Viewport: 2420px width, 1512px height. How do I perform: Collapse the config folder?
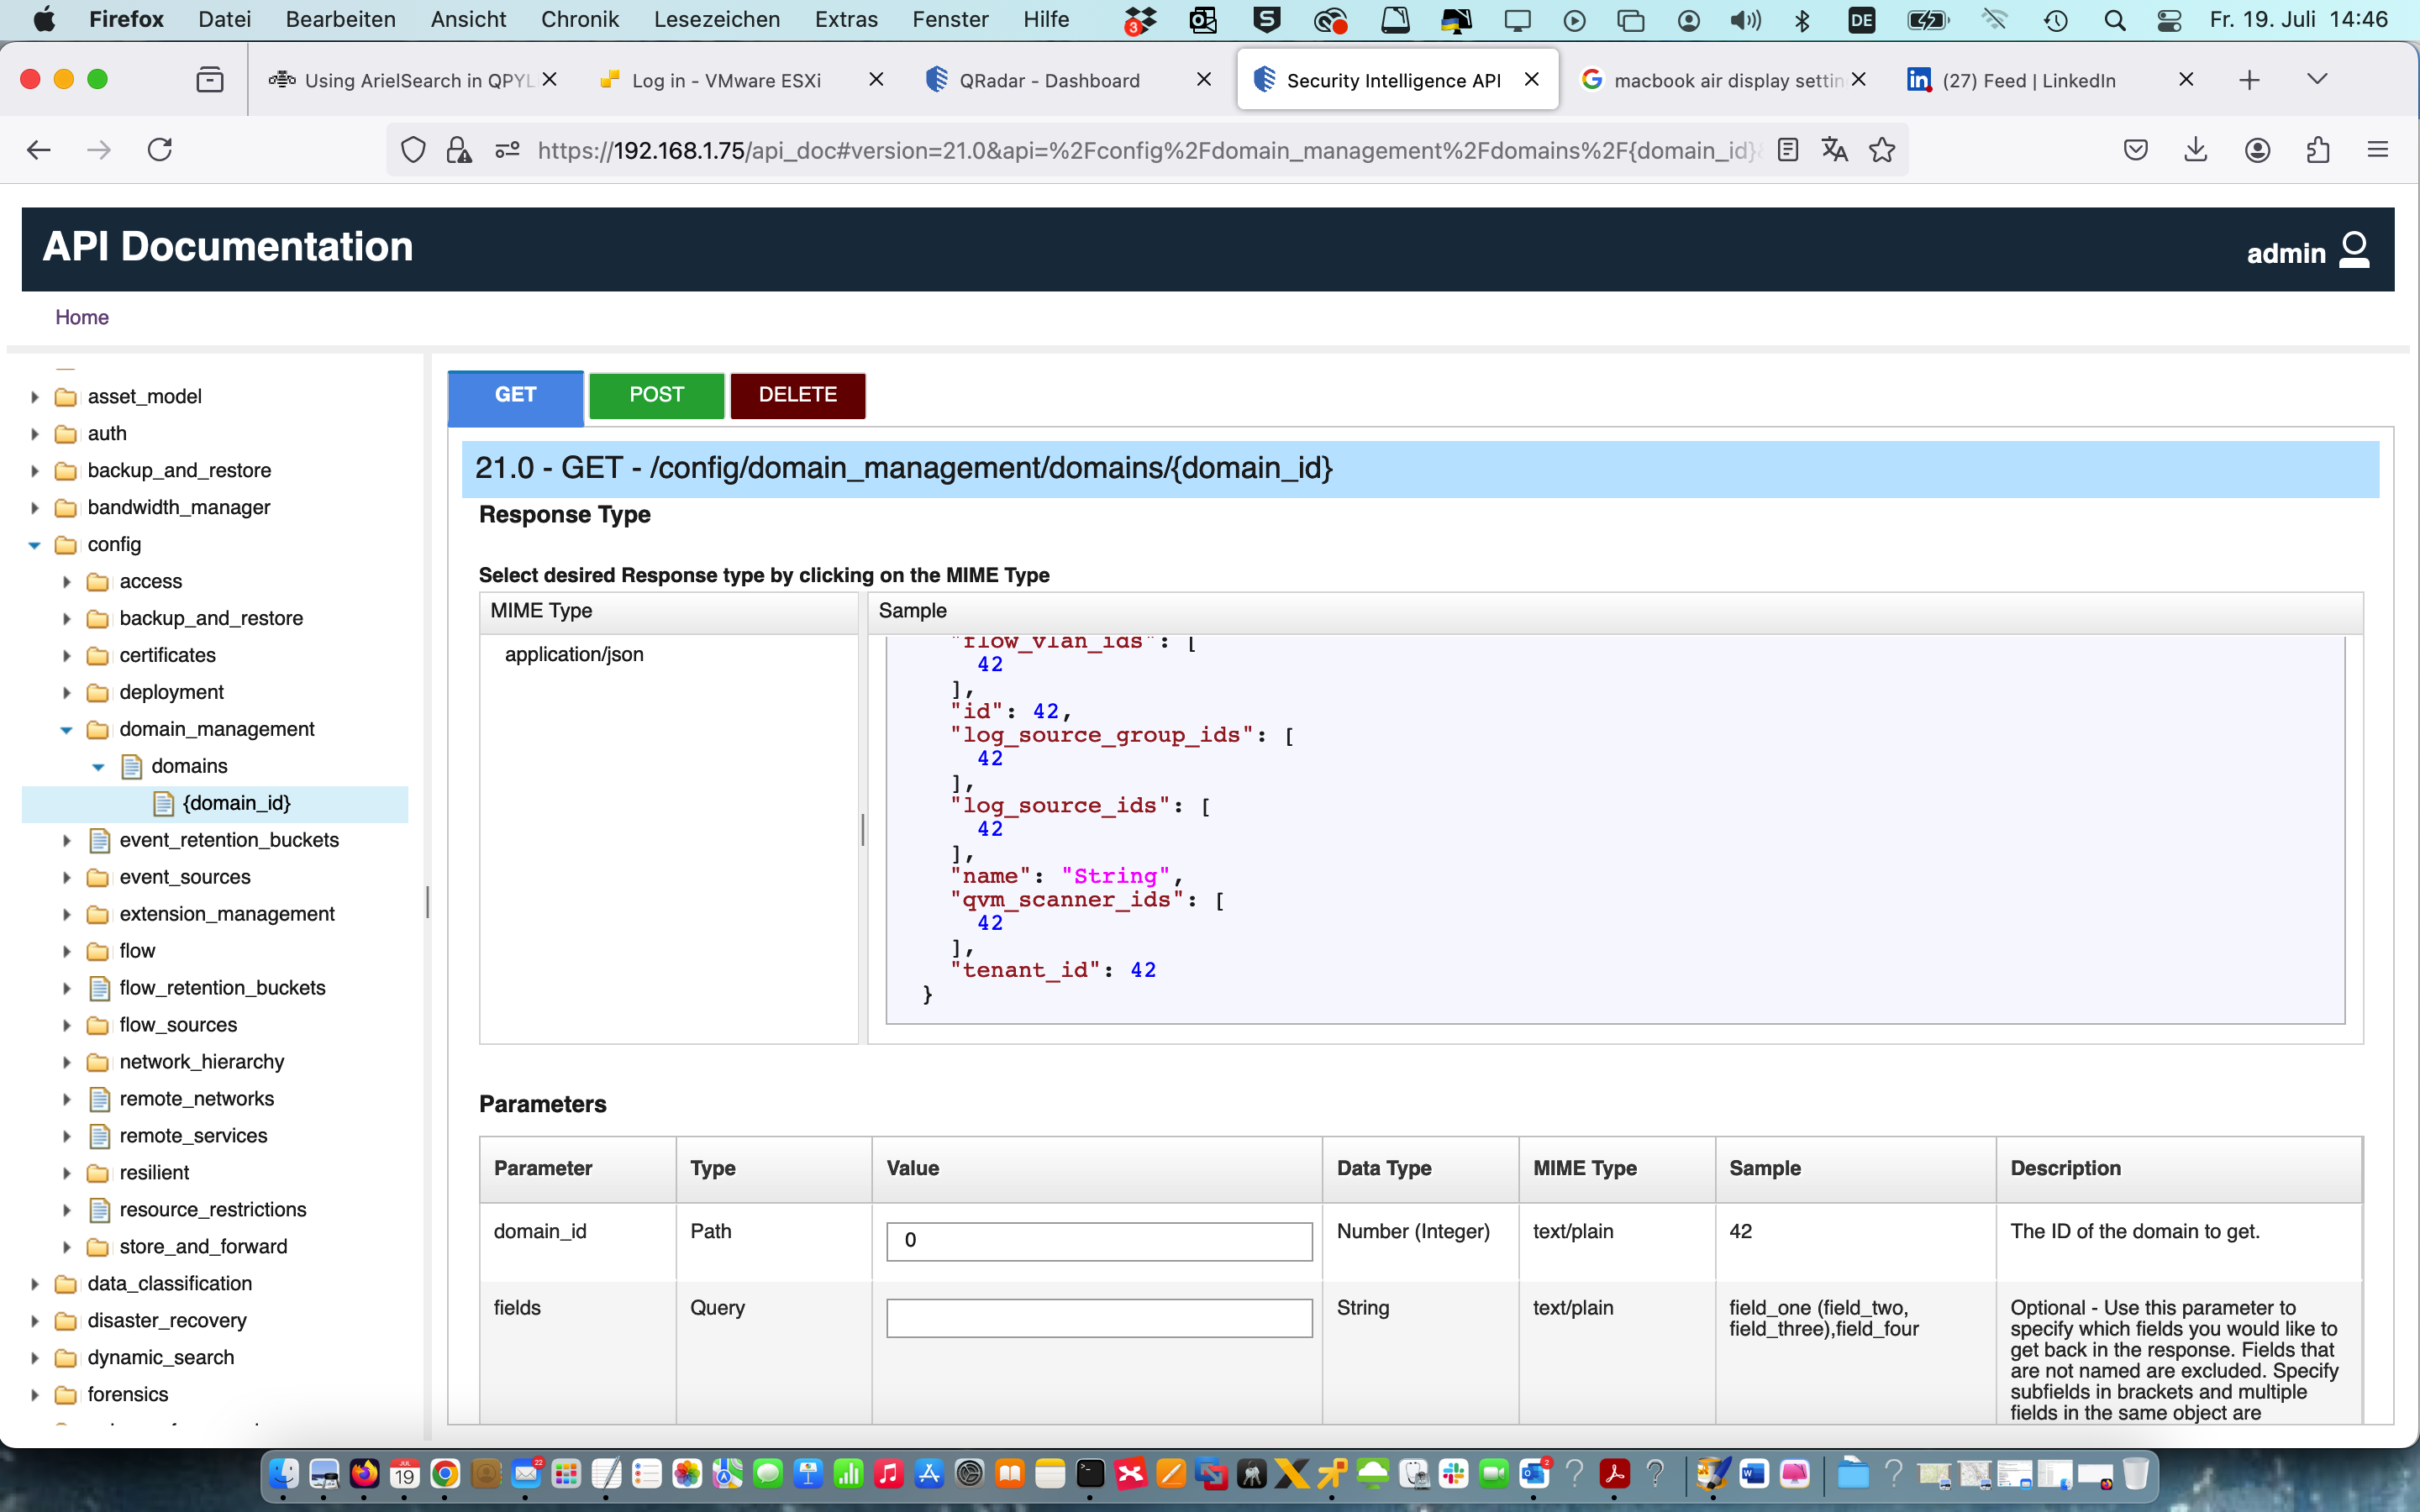point(35,545)
